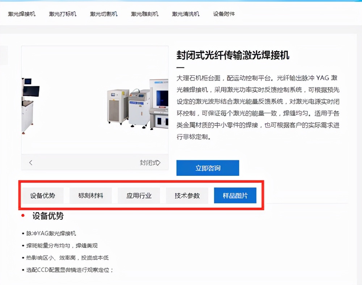Switch to the 设备优势 tab
Viewport: 362px width, 285px height.
pos(42,195)
